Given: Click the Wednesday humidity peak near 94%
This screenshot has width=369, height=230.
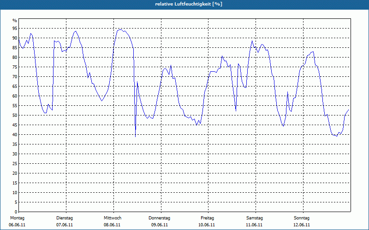Looking at the screenshot, I should (120, 30).
